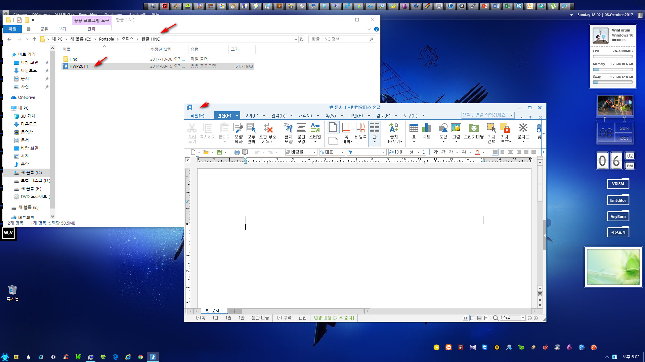The height and width of the screenshot is (362, 645).
Task: Click the open file folder icon
Action: pyautogui.click(x=206, y=152)
